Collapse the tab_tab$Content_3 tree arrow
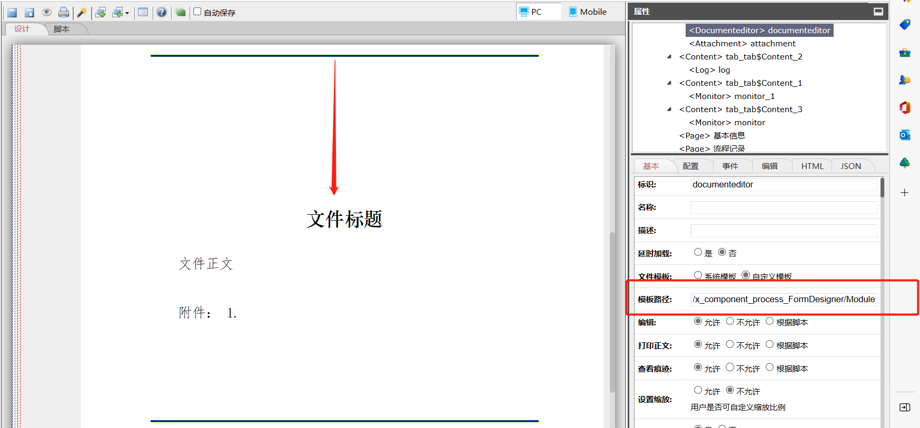The image size is (920, 428). pyautogui.click(x=669, y=110)
